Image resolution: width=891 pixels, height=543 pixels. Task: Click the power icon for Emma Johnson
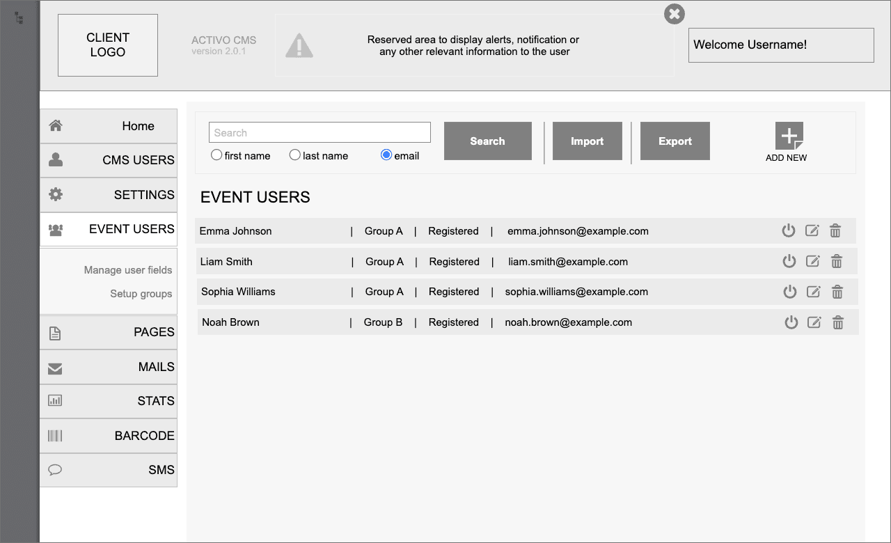pos(788,230)
